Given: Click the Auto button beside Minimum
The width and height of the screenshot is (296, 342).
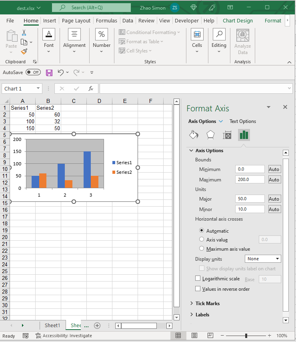Looking at the screenshot, I should 274,169.
